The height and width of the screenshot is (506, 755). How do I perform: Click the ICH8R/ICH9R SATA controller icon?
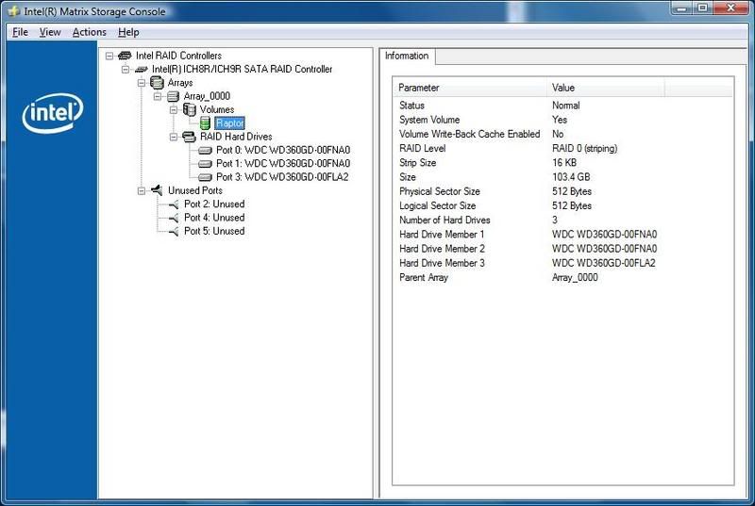click(141, 70)
